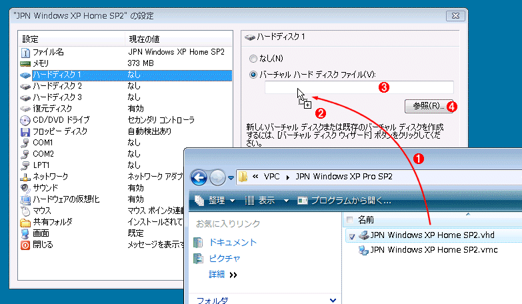
Task: Select the 共有フォルダ row label
Action: pyautogui.click(x=53, y=222)
